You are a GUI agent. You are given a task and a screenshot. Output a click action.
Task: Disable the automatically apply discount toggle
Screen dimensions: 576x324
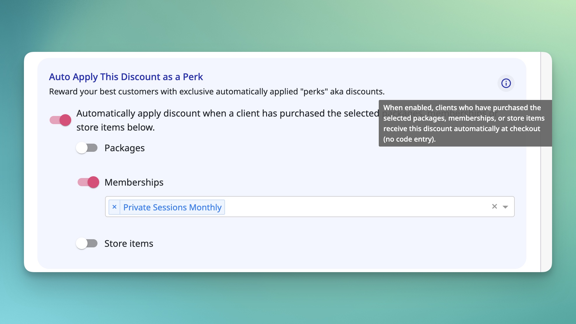[x=60, y=120]
